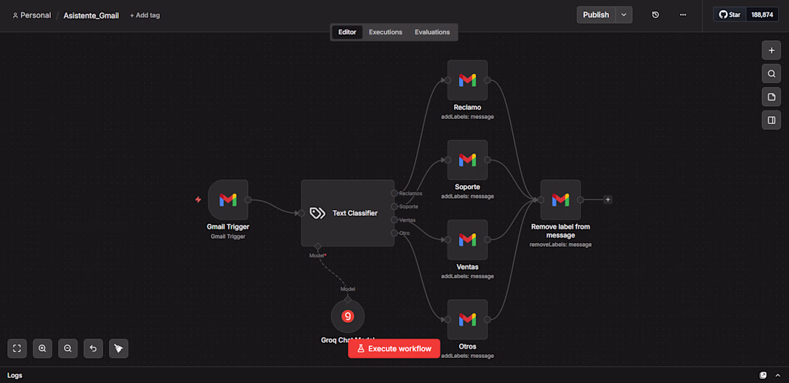Screen dimensions: 789x383
Task: Open the Ventas Gmail node
Action: 468,240
